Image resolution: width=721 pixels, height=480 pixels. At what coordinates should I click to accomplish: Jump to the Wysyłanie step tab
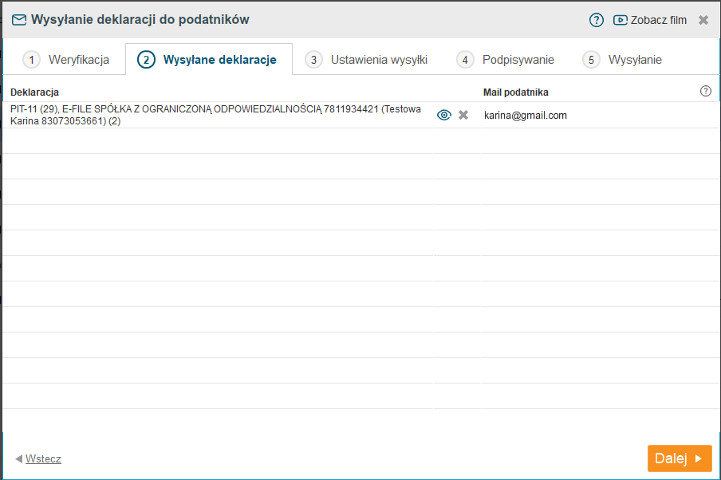tap(624, 60)
